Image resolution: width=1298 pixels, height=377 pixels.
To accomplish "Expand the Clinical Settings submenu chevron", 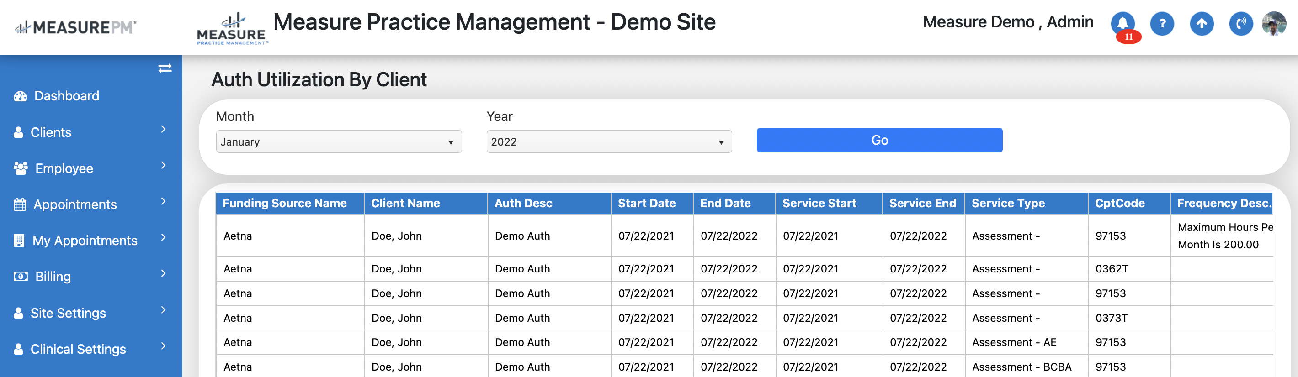I will coord(163,346).
